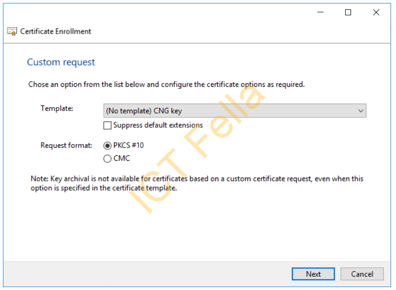Viewport: 396px width, 290px height.
Task: Select the PKCS #10 request format
Action: click(107, 145)
